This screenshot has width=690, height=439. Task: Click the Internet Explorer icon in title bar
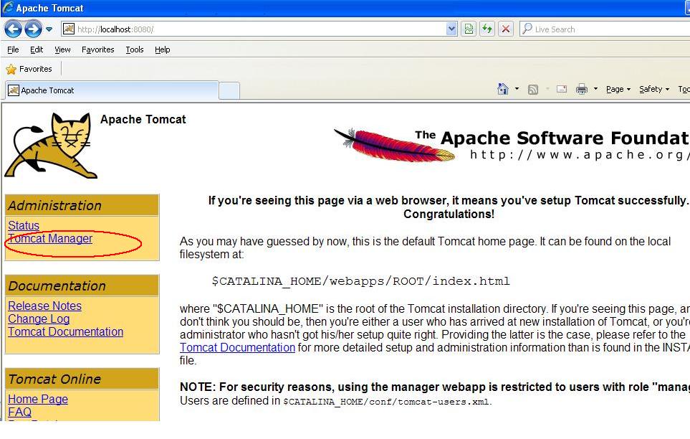click(8, 7)
